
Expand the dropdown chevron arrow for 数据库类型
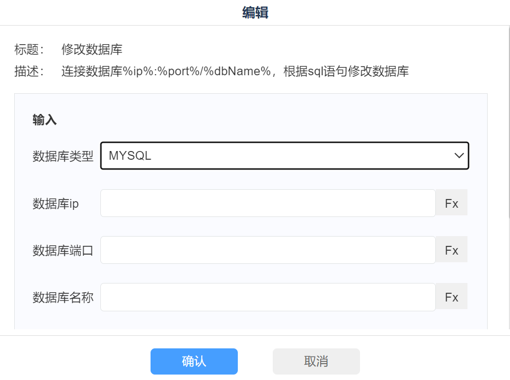[459, 156]
